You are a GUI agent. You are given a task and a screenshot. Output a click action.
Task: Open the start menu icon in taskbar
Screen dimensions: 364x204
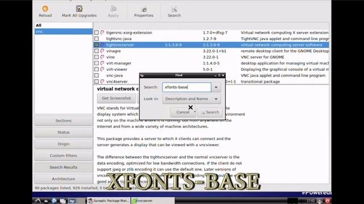coord(38,201)
